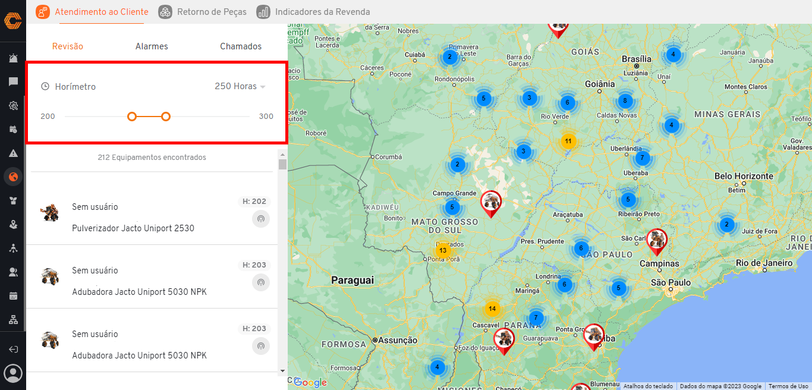Open Atendimento ao Cliente tab

click(x=92, y=11)
